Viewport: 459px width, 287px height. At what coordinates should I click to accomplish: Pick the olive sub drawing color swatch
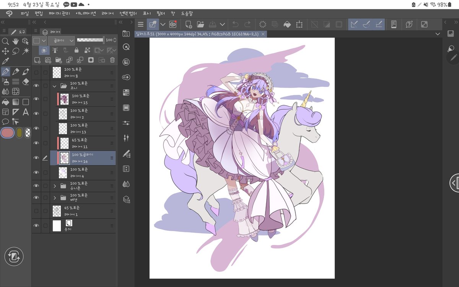19,133
